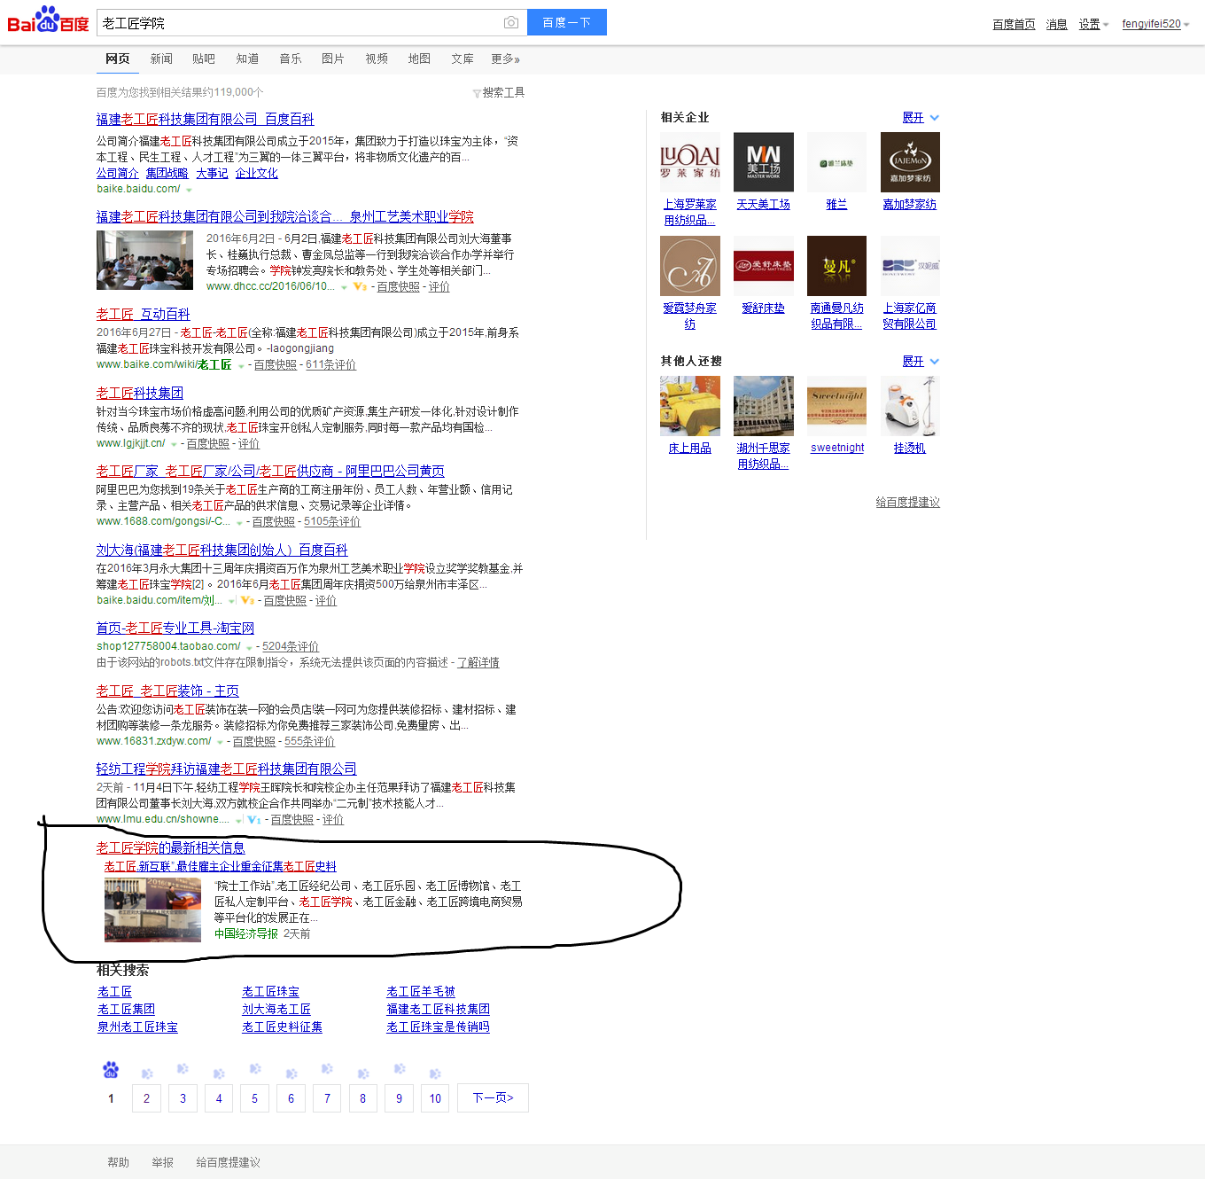This screenshot has height=1179, width=1205.
Task: Click the 百度一下 search button
Action: 567,22
